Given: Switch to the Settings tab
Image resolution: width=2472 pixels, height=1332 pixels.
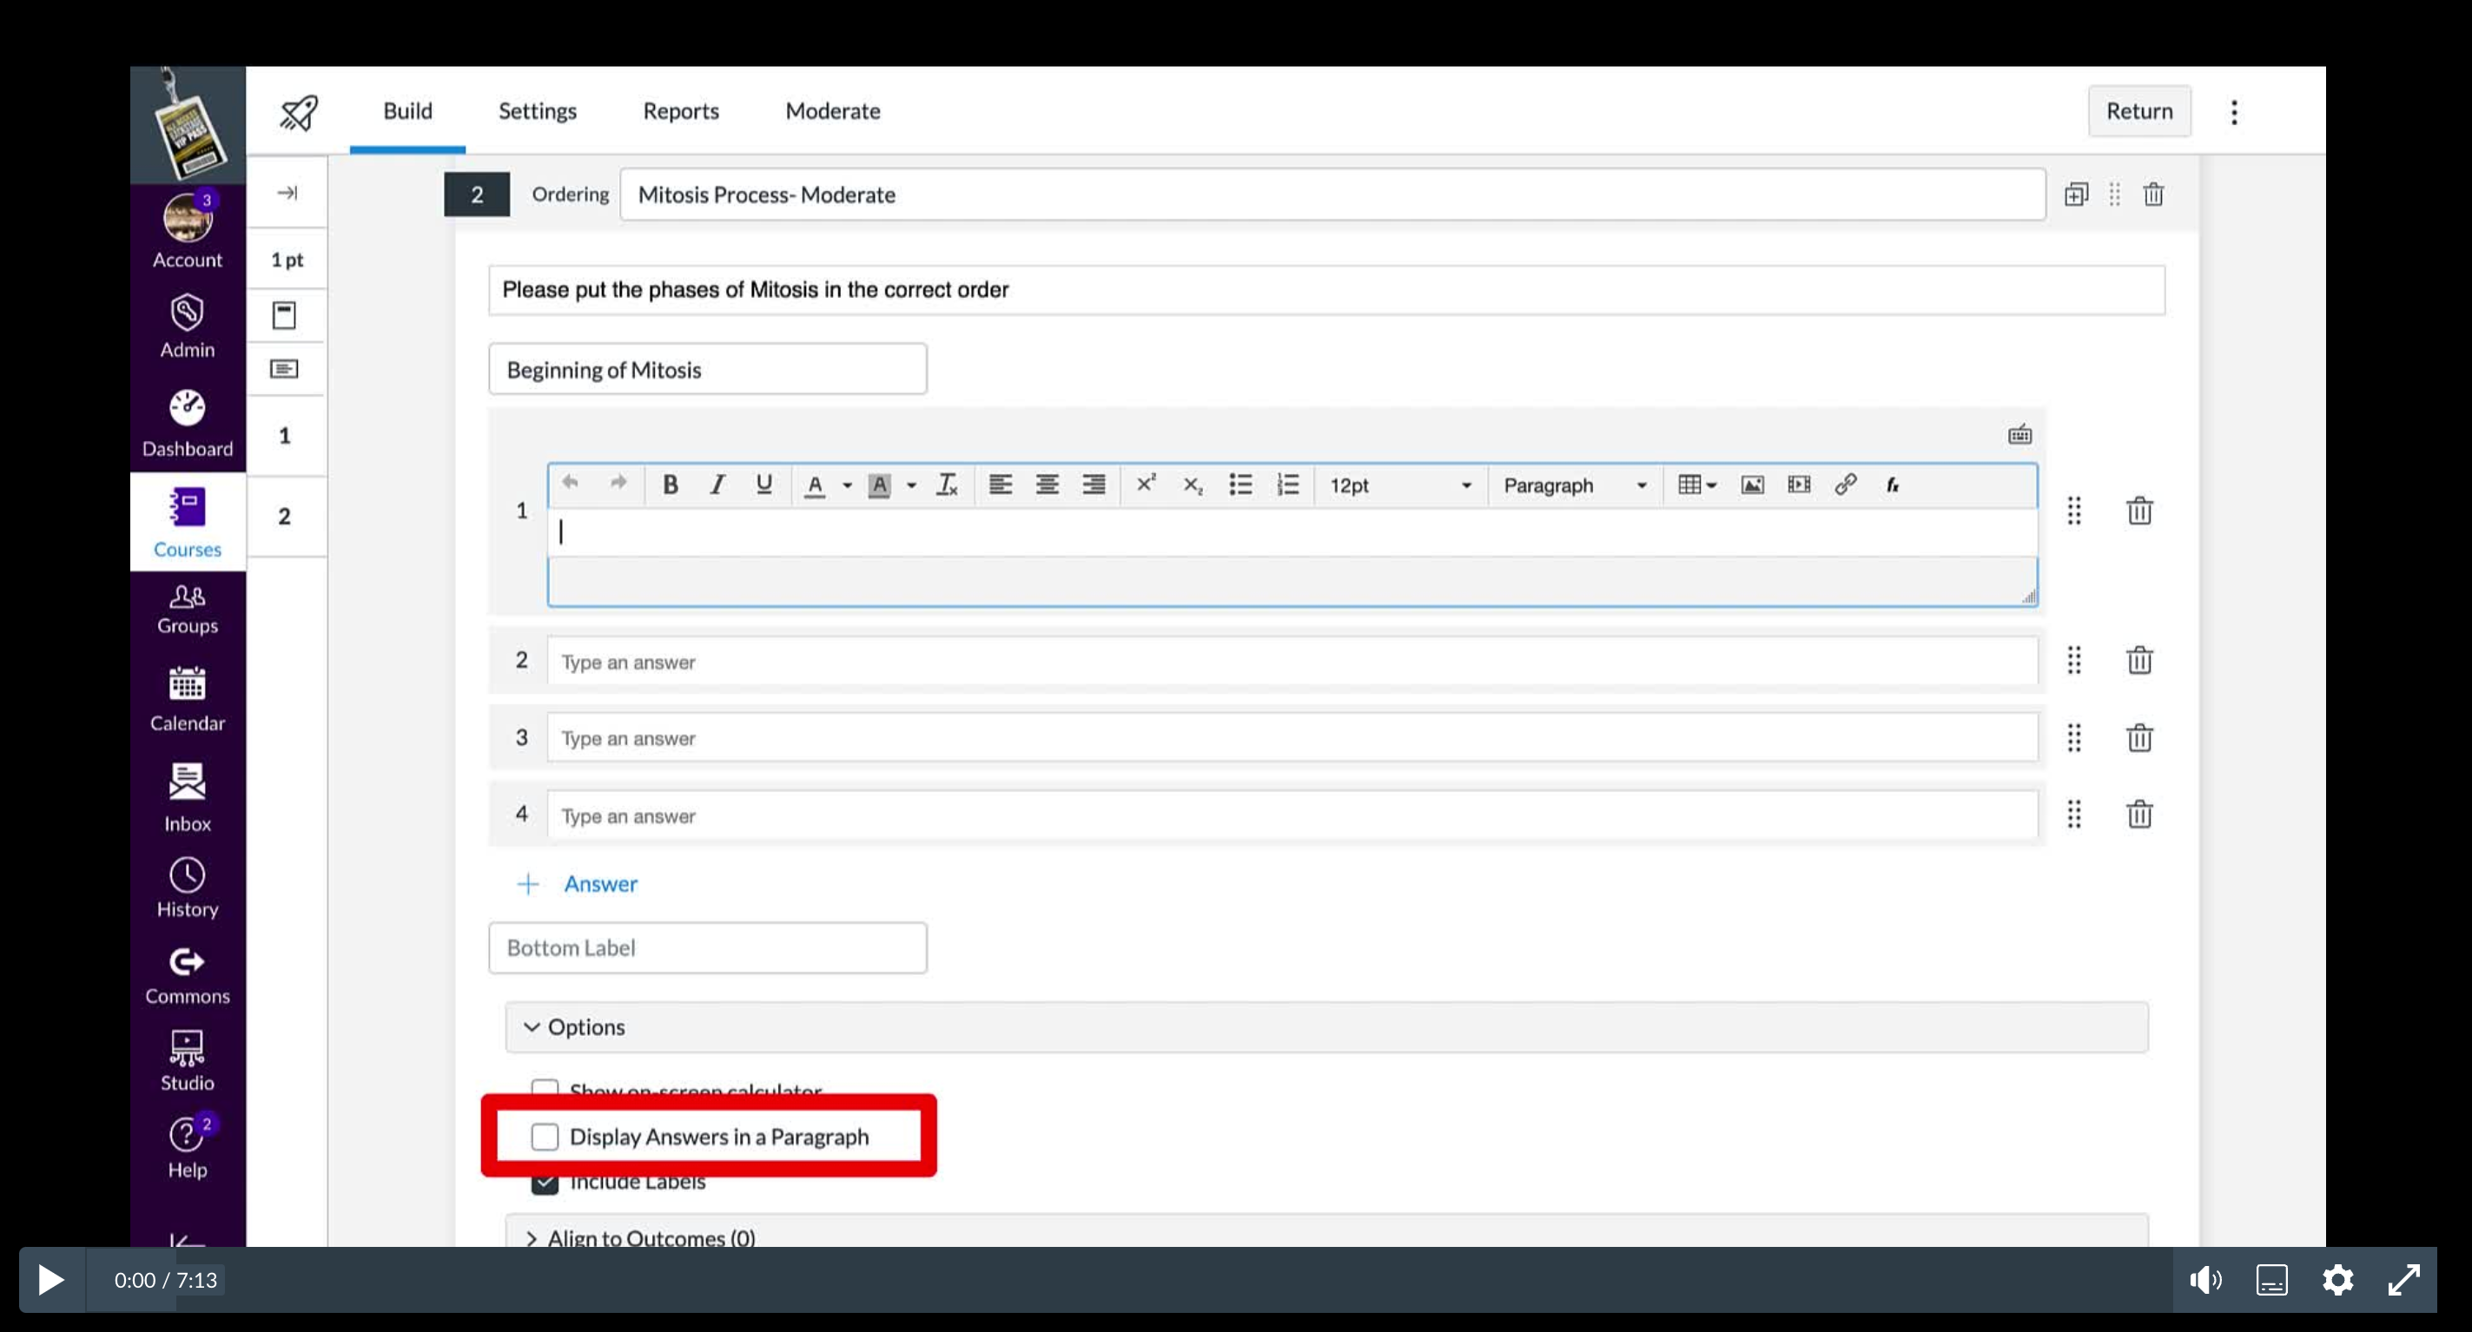Looking at the screenshot, I should click(537, 111).
